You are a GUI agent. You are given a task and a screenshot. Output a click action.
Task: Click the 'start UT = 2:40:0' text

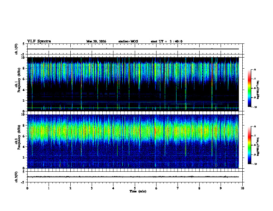166,41
